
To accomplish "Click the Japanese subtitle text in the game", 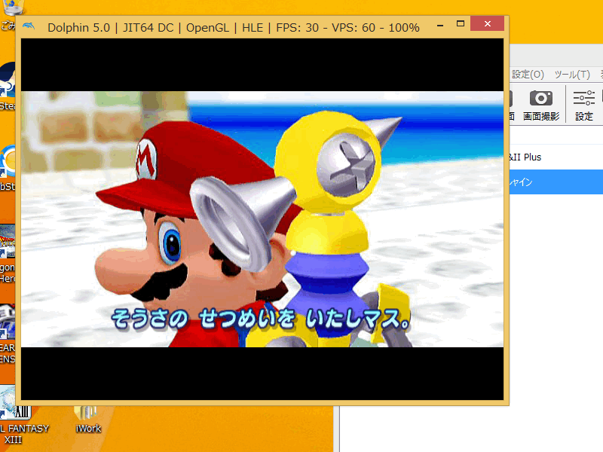I will tap(261, 319).
